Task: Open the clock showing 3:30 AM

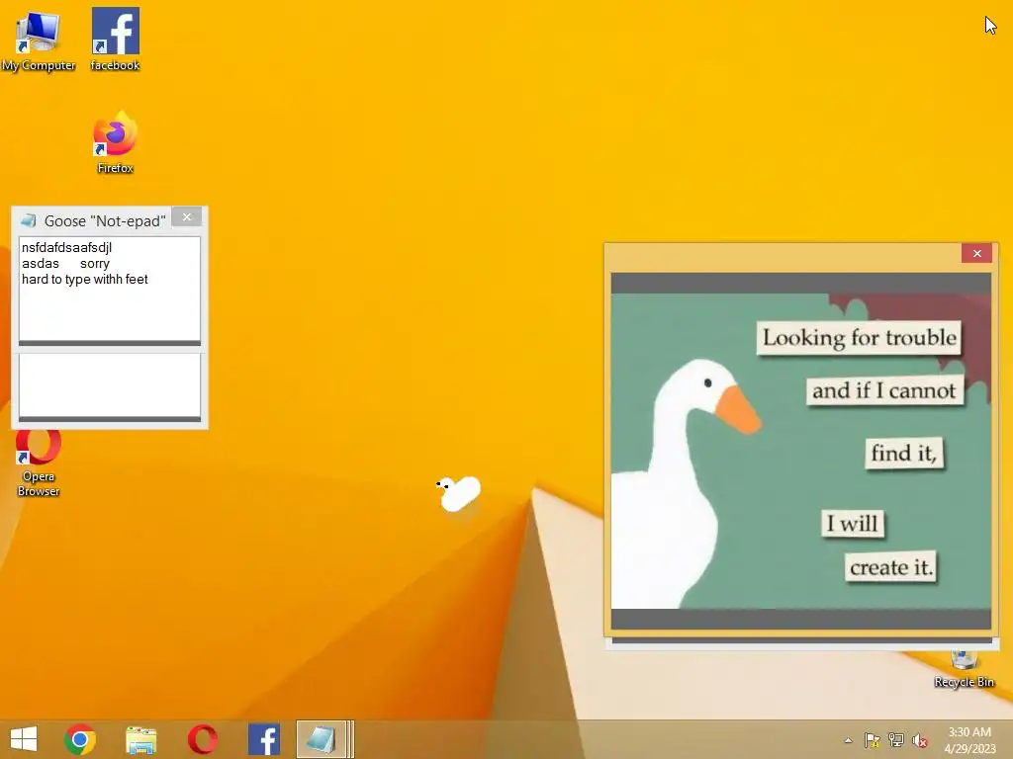Action: click(x=969, y=740)
